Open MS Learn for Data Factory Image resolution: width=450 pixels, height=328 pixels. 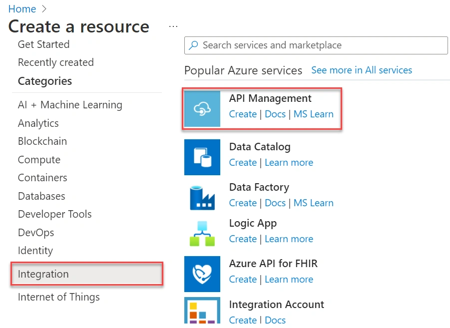tap(313, 203)
